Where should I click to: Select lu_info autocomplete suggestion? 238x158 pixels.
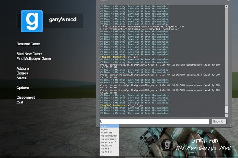(109, 129)
